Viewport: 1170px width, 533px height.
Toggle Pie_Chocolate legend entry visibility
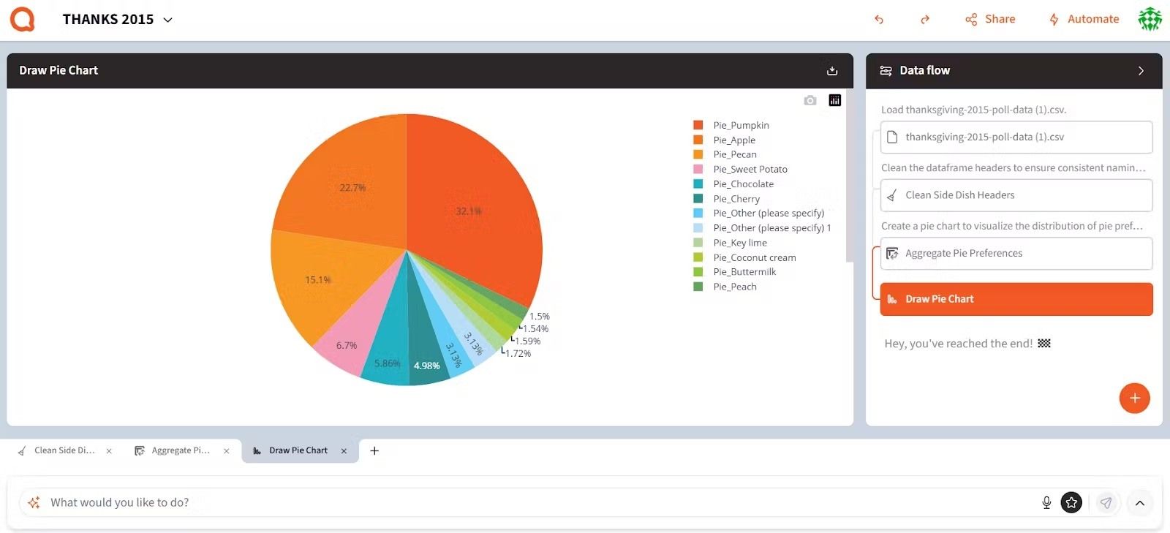(x=743, y=184)
